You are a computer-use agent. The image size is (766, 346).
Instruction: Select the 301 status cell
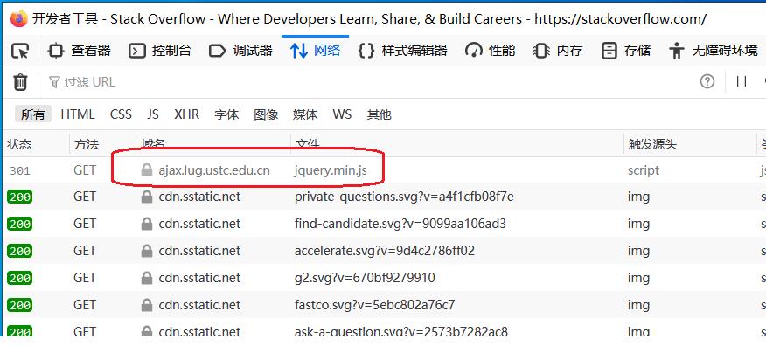(20, 170)
